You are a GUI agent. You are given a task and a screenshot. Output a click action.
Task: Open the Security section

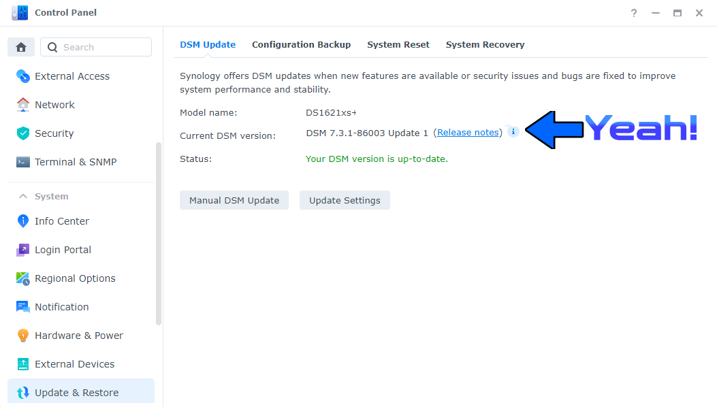(x=54, y=133)
